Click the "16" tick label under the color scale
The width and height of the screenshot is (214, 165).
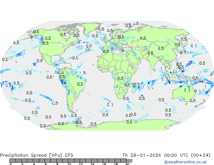pos(104,164)
